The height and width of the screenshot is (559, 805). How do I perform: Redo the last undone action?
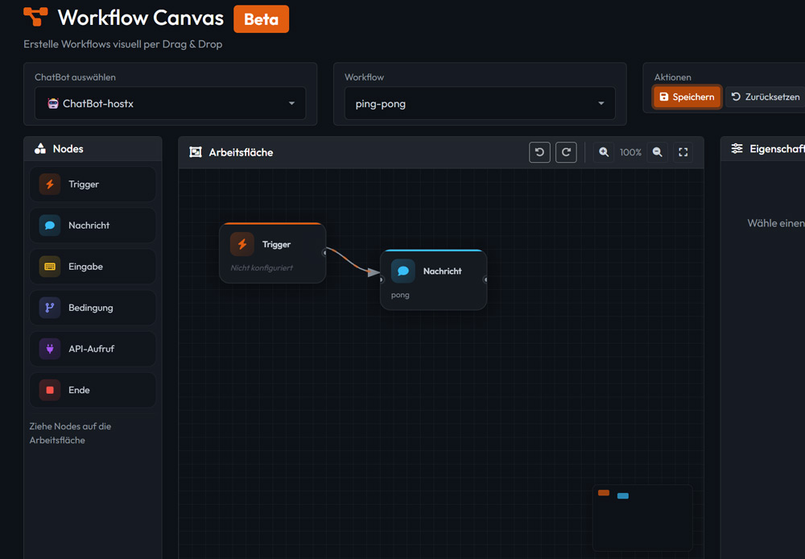566,152
